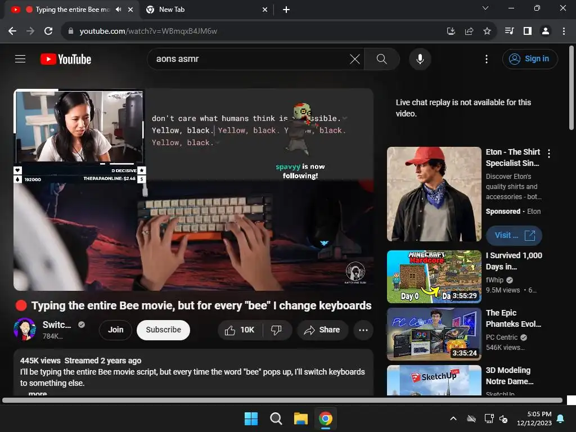
Task: Click Chrome icon in taskbar
Action: tap(326, 418)
